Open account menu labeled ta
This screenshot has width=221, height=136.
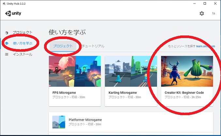pyautogui.click(x=213, y=13)
